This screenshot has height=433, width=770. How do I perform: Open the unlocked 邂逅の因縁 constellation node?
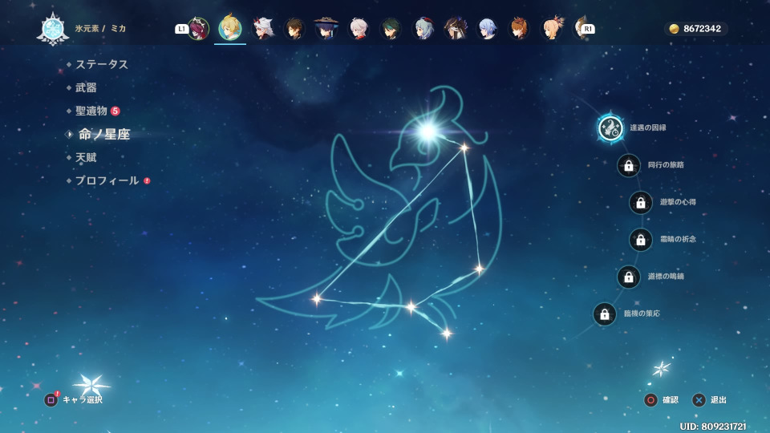[x=610, y=128]
